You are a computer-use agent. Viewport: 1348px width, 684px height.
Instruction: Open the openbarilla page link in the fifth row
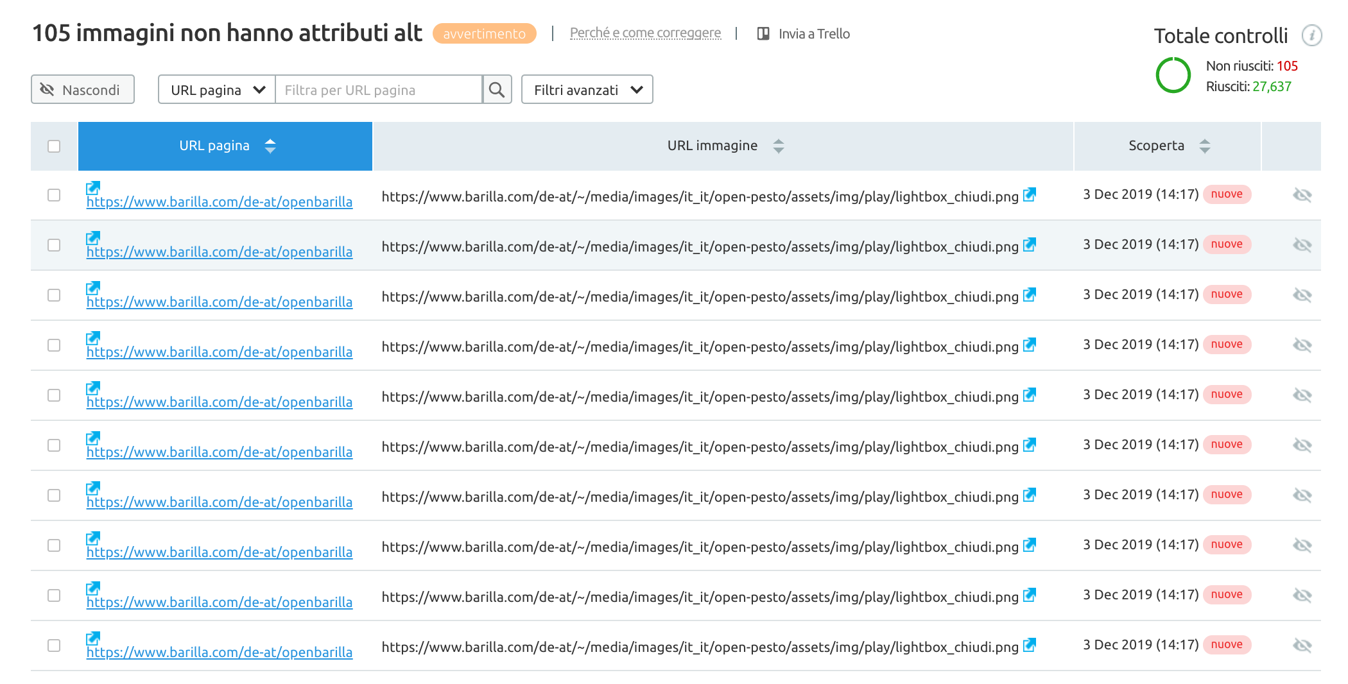(x=220, y=402)
